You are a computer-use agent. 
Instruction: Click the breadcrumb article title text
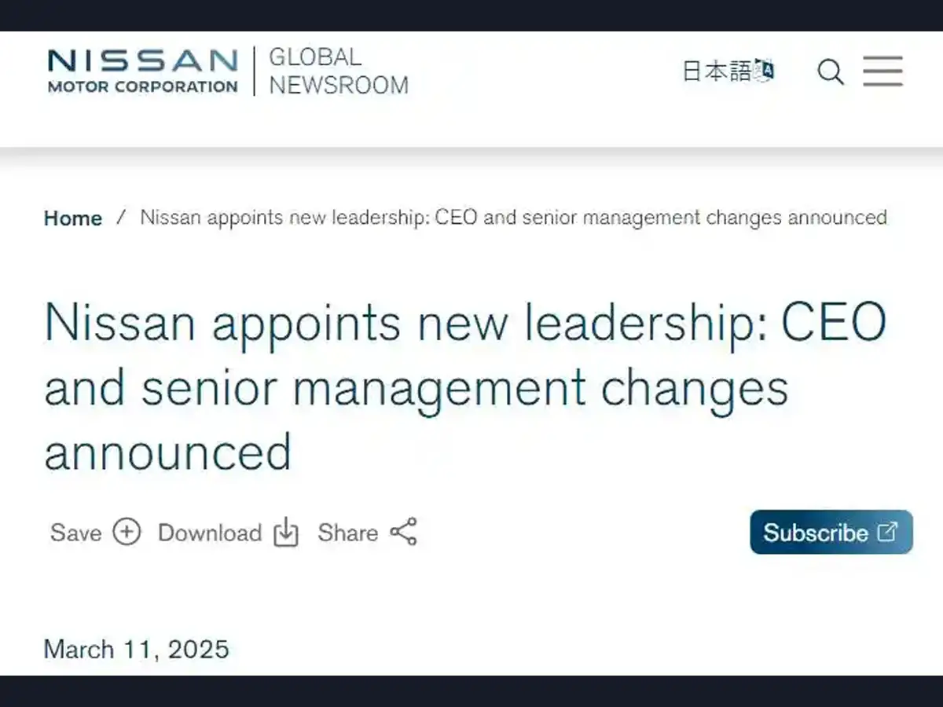[x=513, y=218]
